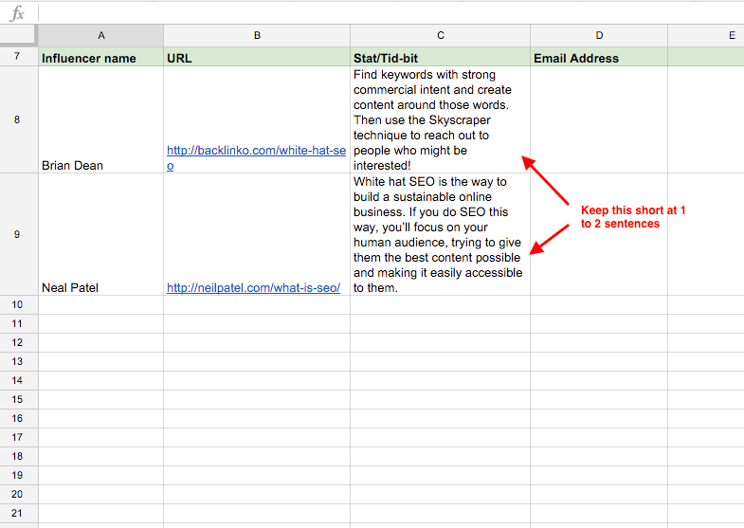Select row 13 header
Viewport: 744px width, 528px height.
click(x=18, y=362)
